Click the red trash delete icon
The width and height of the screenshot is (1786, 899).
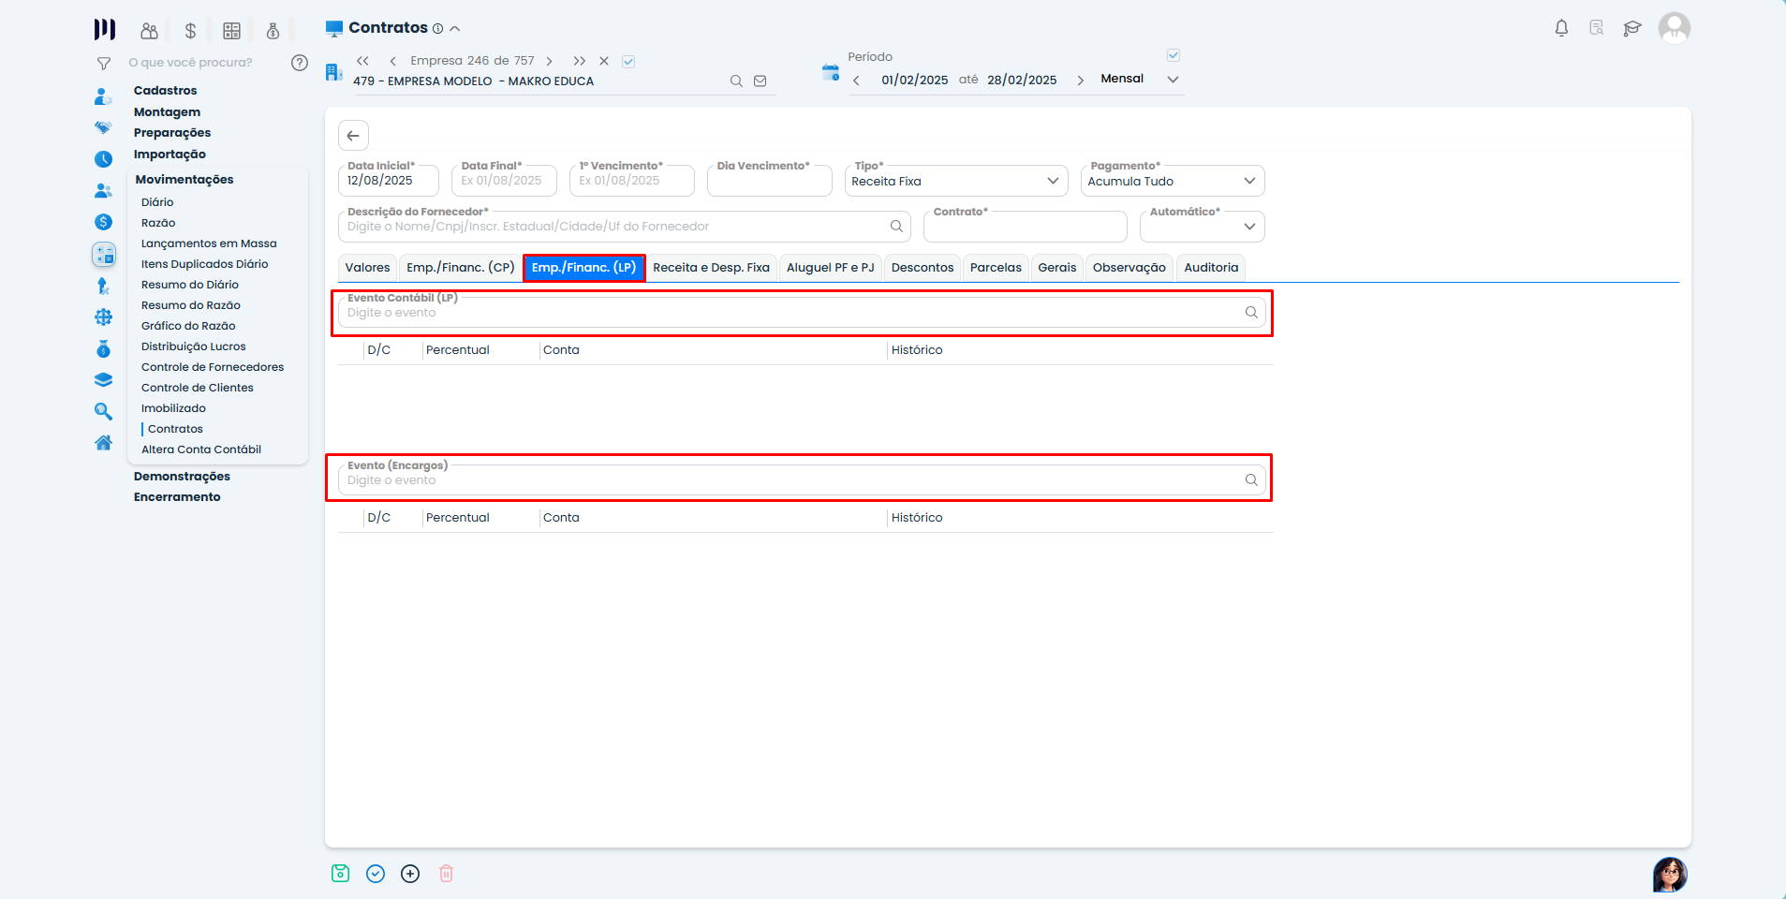[446, 874]
